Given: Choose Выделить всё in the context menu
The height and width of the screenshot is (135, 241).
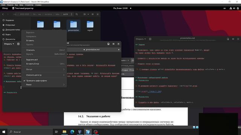Looking at the screenshot, I should 44,60.
